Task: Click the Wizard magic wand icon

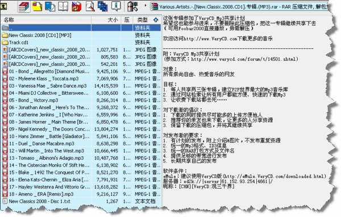Action: point(102,6)
